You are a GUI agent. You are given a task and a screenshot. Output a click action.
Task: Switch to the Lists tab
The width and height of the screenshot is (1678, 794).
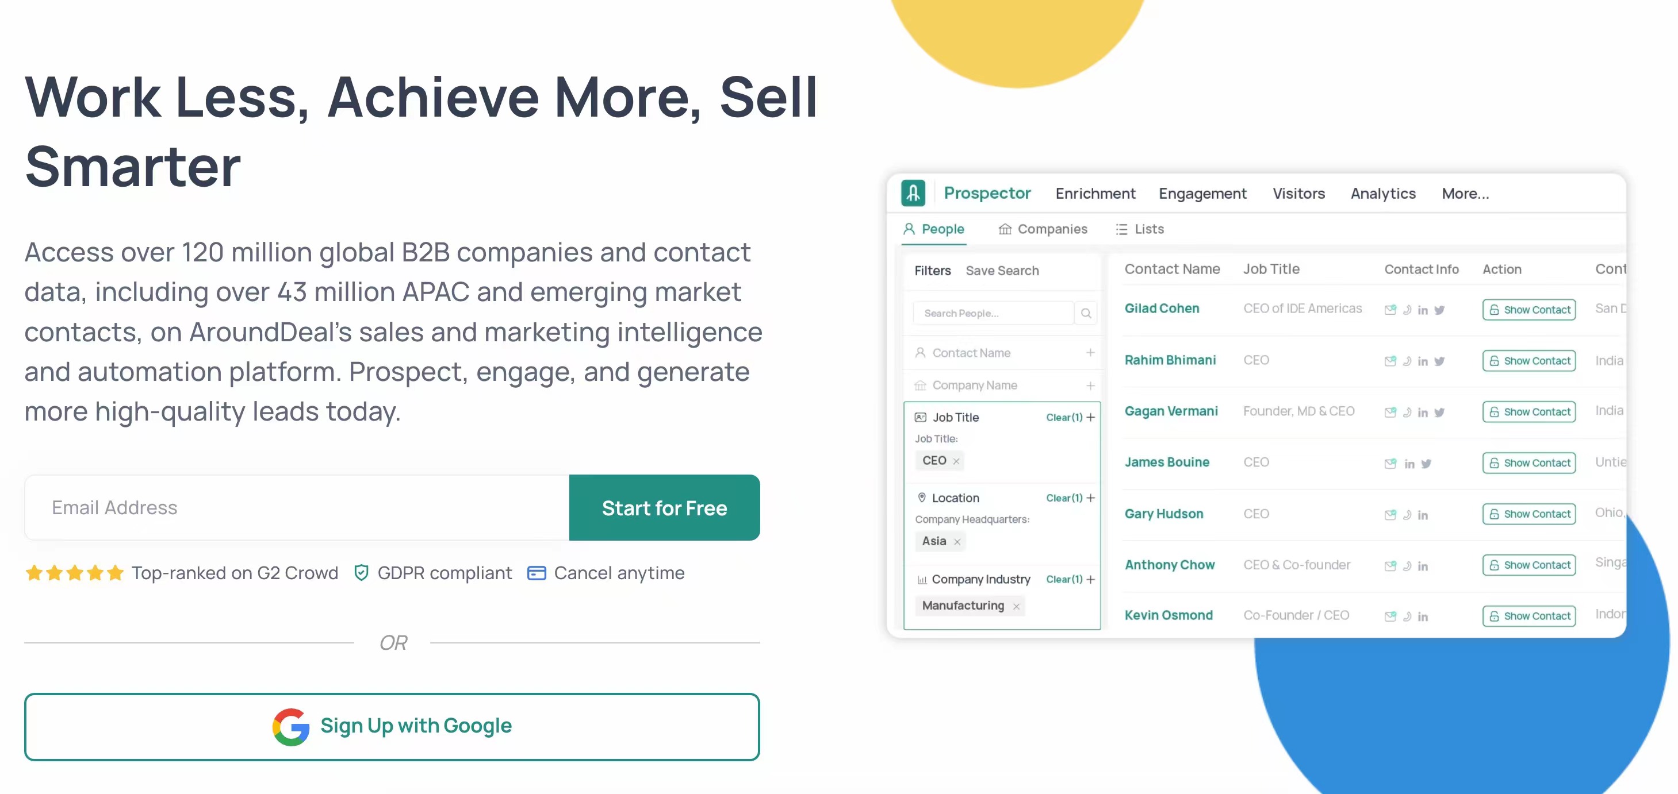click(x=1148, y=229)
